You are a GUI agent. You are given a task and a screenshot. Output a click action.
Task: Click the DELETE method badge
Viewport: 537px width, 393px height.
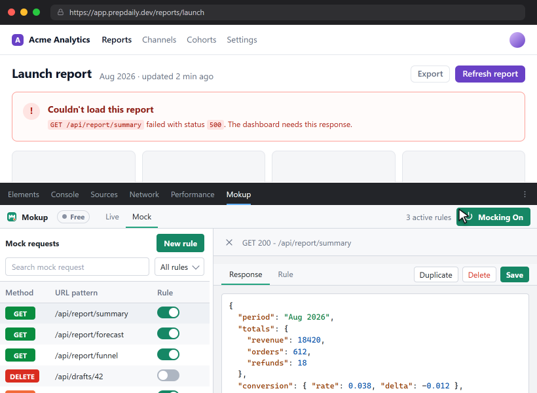pyautogui.click(x=22, y=376)
